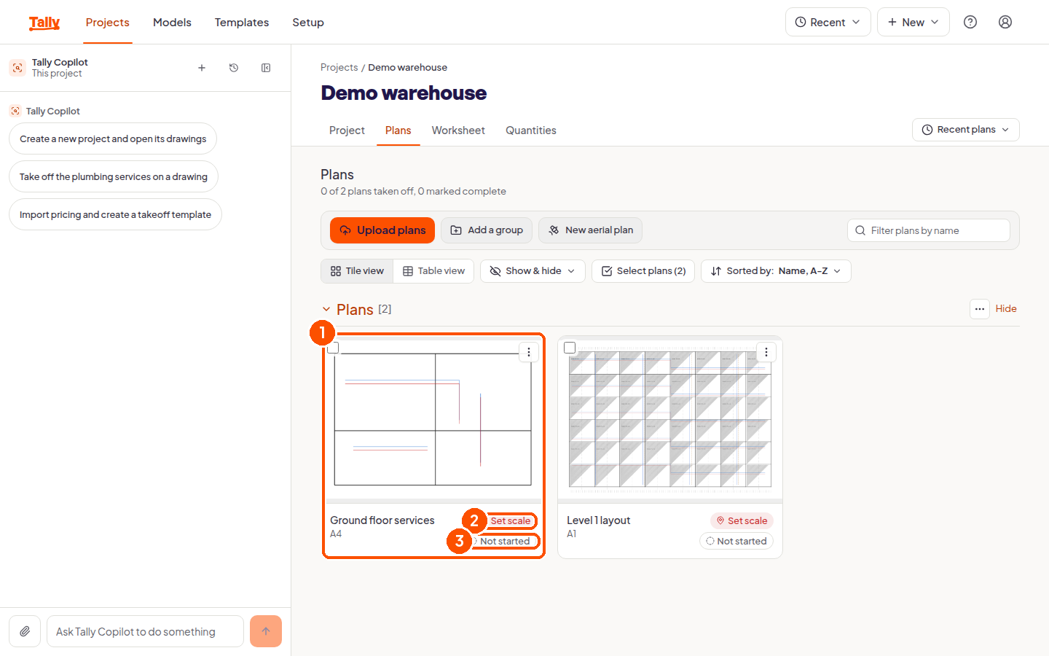Switch to the Quantities tab
The height and width of the screenshot is (656, 1049).
pos(531,130)
